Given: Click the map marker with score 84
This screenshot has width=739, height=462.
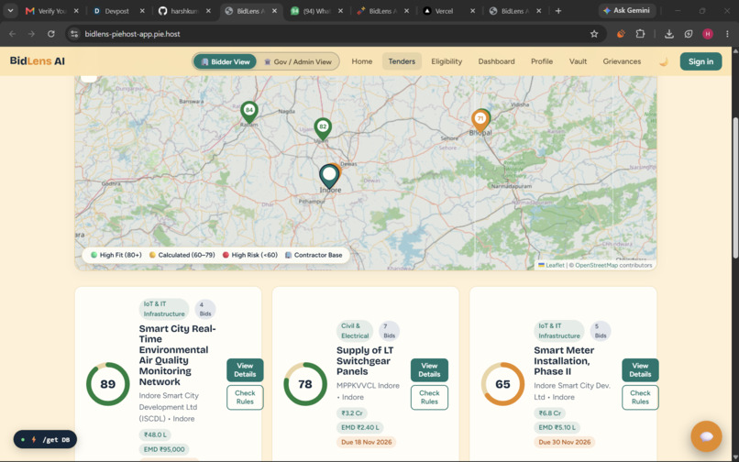Looking at the screenshot, I should coord(248,112).
